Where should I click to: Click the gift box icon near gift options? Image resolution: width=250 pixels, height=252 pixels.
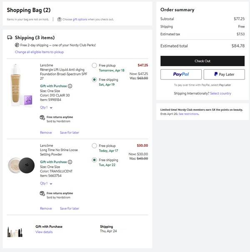(x=59, y=19)
